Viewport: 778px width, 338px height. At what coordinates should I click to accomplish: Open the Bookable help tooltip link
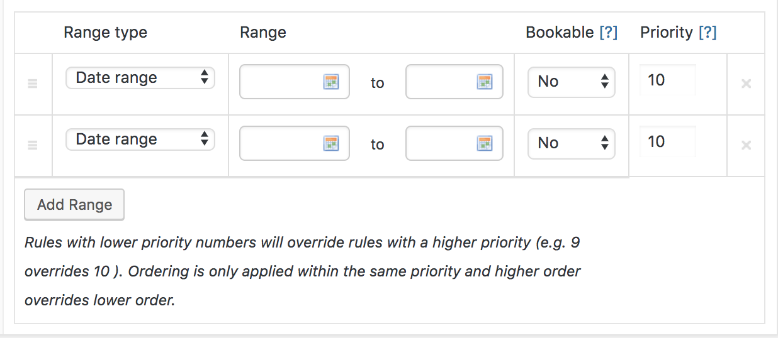(x=608, y=33)
